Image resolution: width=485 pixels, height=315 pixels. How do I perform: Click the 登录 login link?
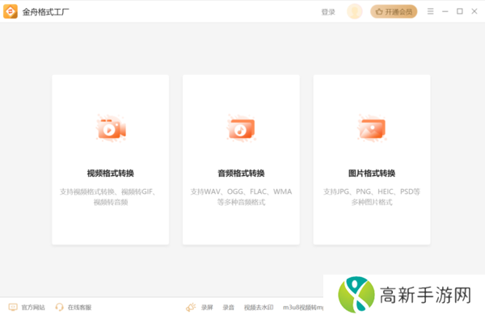click(328, 12)
